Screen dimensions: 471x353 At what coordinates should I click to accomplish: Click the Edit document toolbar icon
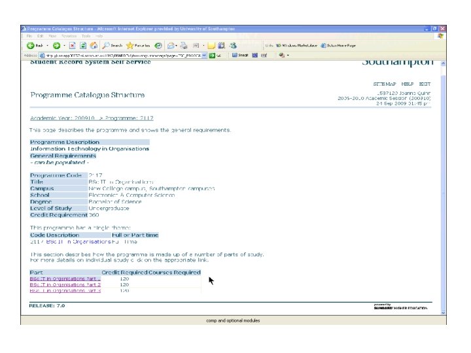pos(196,46)
